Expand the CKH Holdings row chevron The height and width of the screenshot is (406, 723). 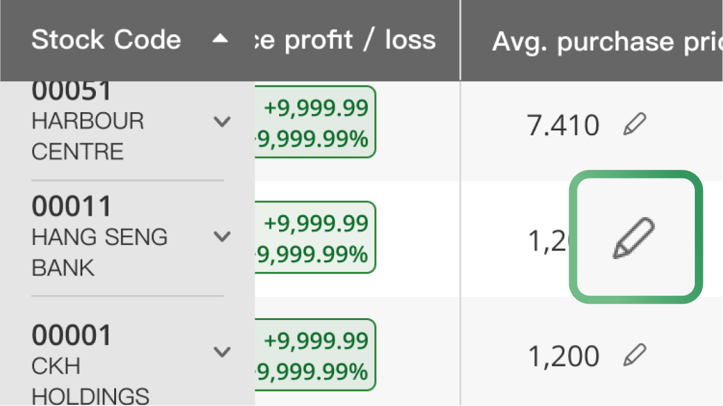pyautogui.click(x=222, y=352)
